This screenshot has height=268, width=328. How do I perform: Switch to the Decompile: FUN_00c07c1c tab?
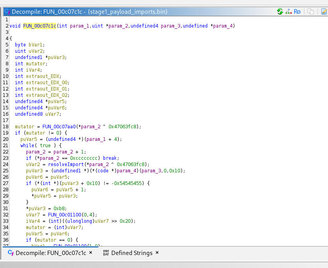[x=51, y=253]
